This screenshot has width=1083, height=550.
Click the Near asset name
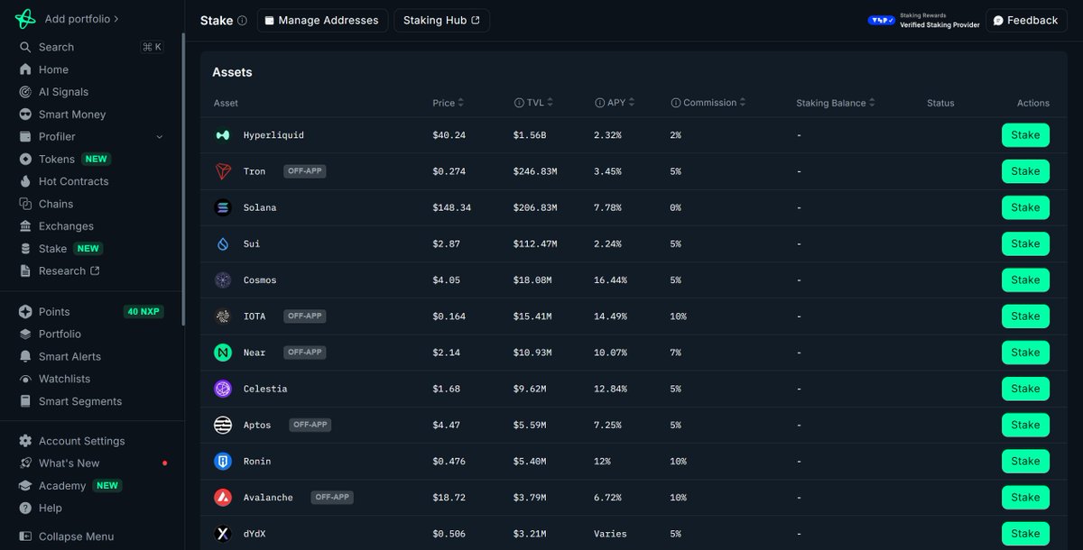coord(255,353)
